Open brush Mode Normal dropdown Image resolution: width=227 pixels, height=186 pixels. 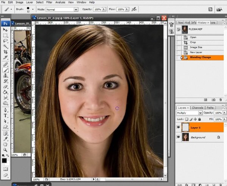coord(62,9)
